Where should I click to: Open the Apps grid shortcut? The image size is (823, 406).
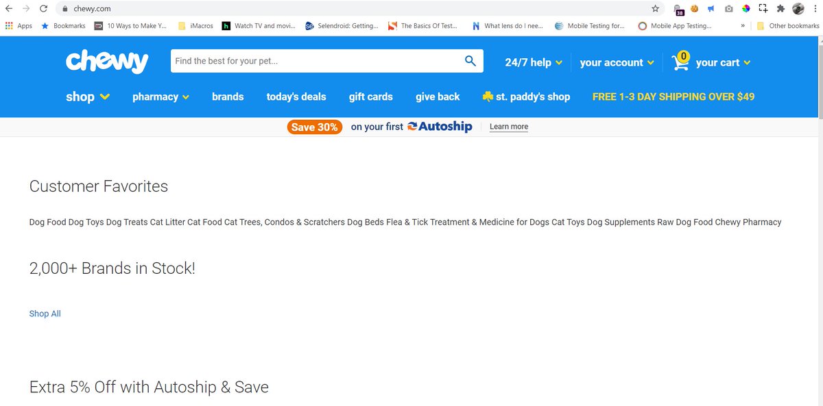[x=19, y=26]
